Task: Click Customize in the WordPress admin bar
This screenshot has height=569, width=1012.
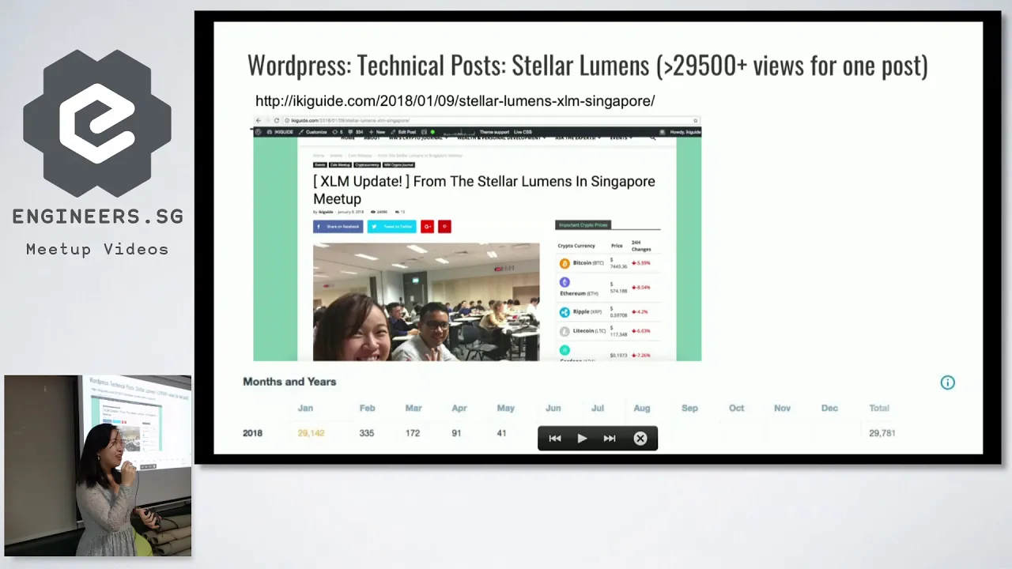Action: (312, 132)
